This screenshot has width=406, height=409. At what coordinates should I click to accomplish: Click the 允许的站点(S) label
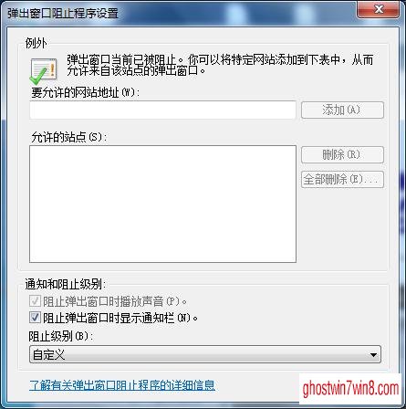point(68,137)
